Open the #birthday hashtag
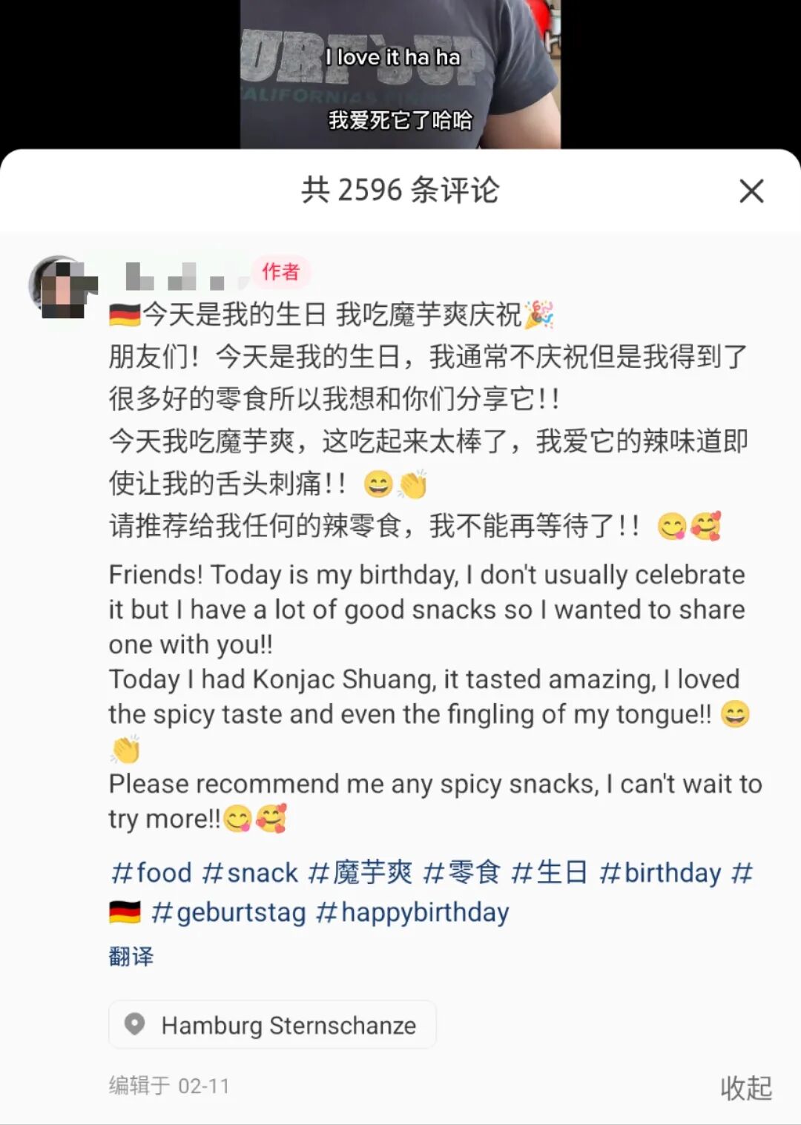The image size is (801, 1125). point(660,873)
